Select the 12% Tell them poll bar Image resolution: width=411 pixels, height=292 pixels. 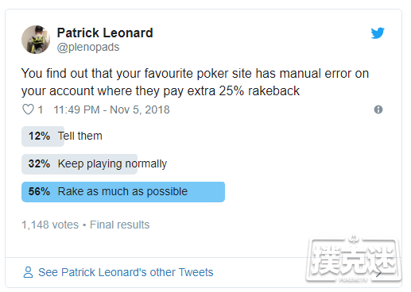43,136
